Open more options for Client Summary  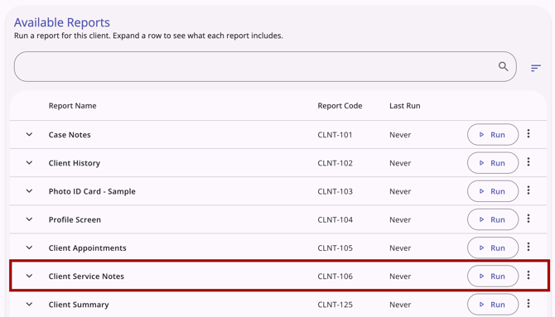coord(528,304)
